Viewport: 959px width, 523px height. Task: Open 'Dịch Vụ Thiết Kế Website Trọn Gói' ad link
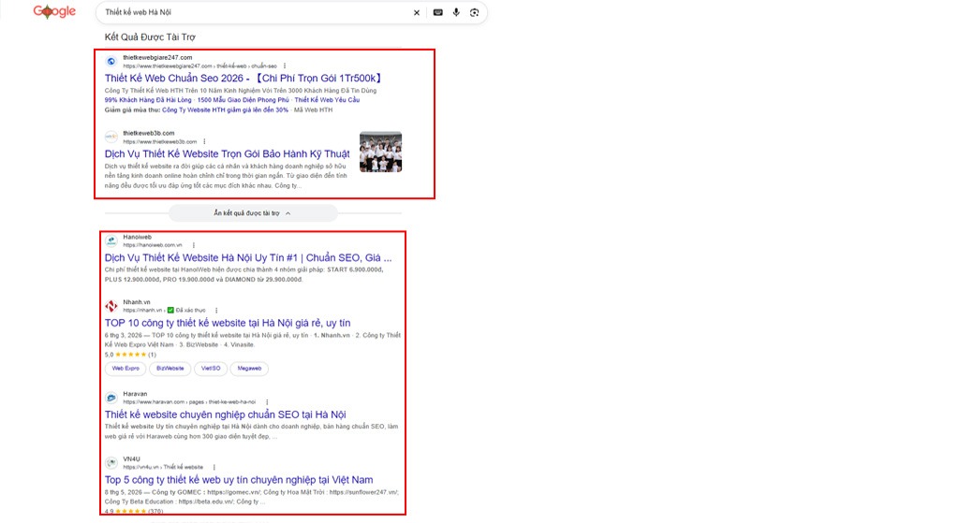pos(227,154)
